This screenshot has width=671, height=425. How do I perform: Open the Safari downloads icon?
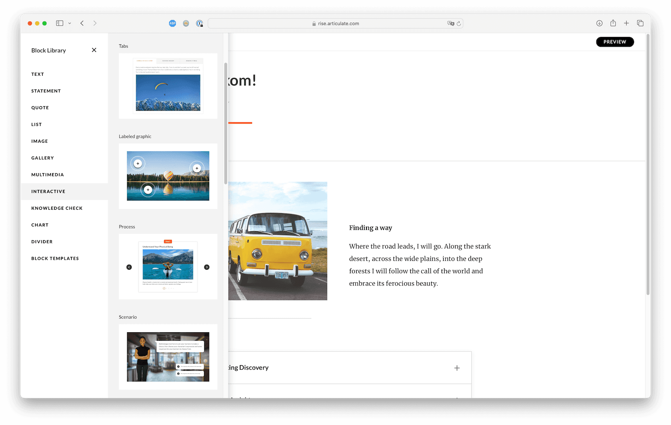[599, 23]
